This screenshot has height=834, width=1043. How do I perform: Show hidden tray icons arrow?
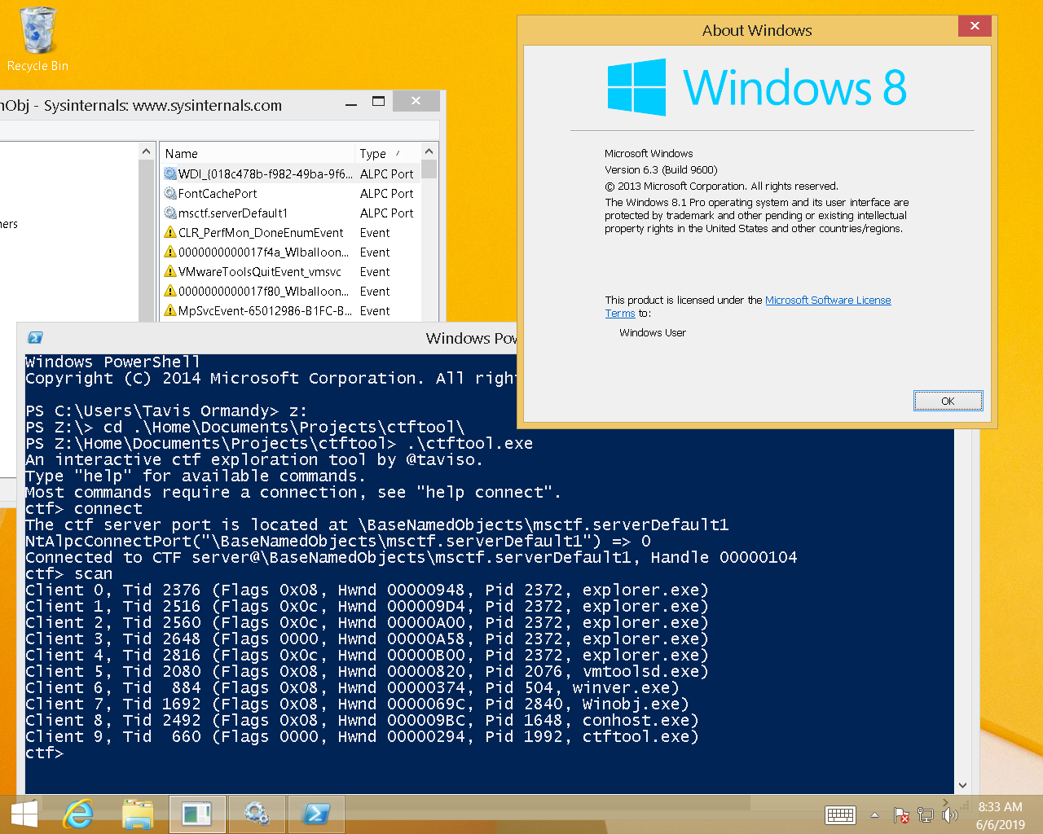pos(875,815)
